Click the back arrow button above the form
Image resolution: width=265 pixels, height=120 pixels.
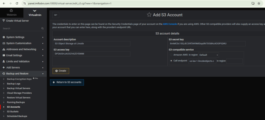[x=56, y=15]
